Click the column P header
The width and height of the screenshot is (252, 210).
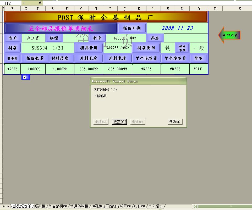tap(215, 9)
